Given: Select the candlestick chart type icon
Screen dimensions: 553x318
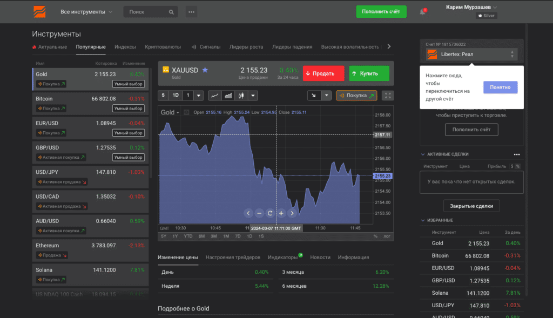Looking at the screenshot, I should point(241,96).
